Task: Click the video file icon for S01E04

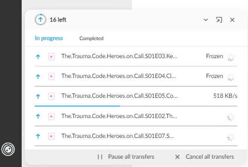Action: (51, 76)
